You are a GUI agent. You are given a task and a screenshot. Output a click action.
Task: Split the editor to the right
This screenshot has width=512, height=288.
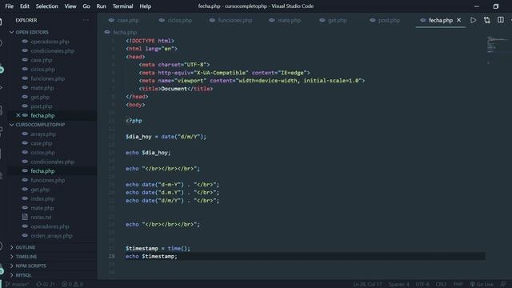(x=501, y=20)
